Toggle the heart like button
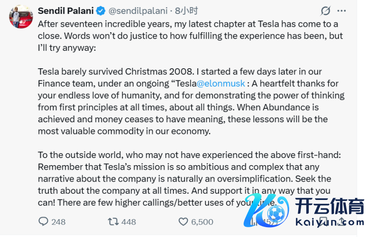The width and height of the screenshot is (371, 237). (183, 221)
